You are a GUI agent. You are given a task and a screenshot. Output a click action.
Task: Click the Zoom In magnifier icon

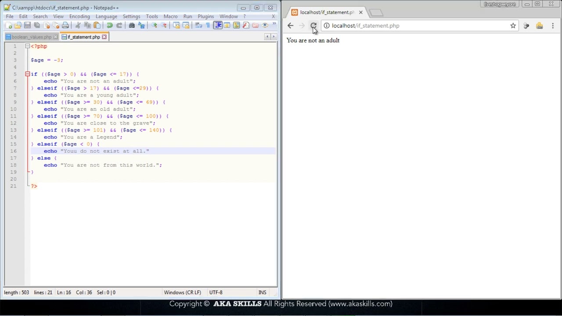click(x=154, y=25)
